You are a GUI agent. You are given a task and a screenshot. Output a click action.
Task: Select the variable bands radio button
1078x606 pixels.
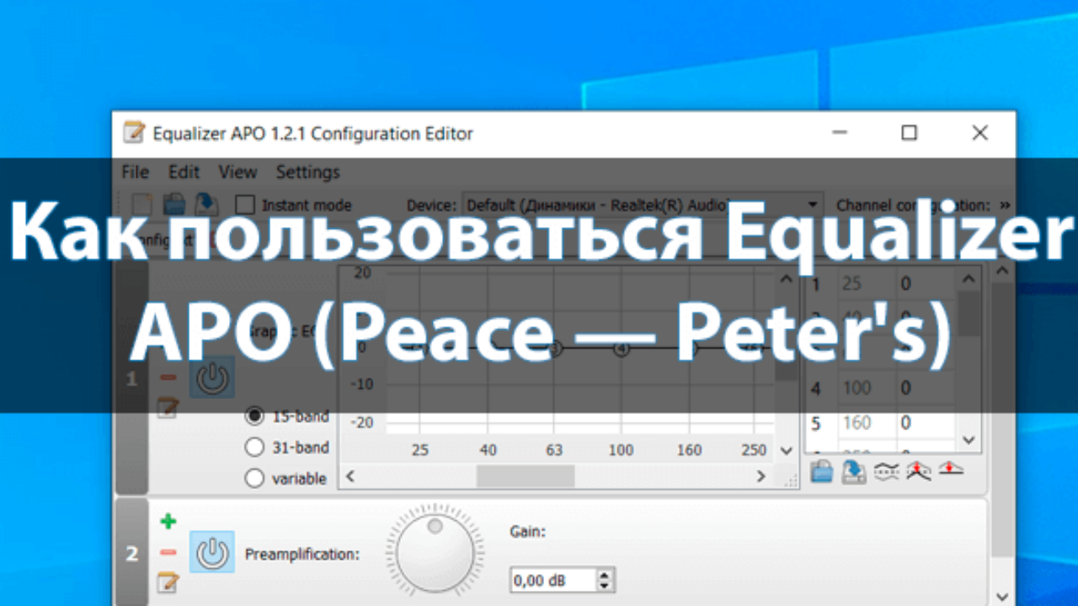253,478
